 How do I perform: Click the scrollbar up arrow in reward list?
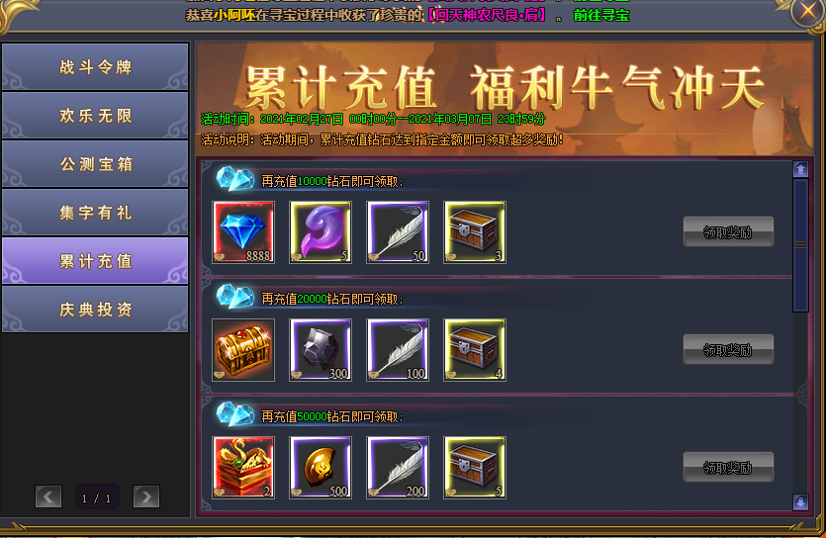point(800,169)
